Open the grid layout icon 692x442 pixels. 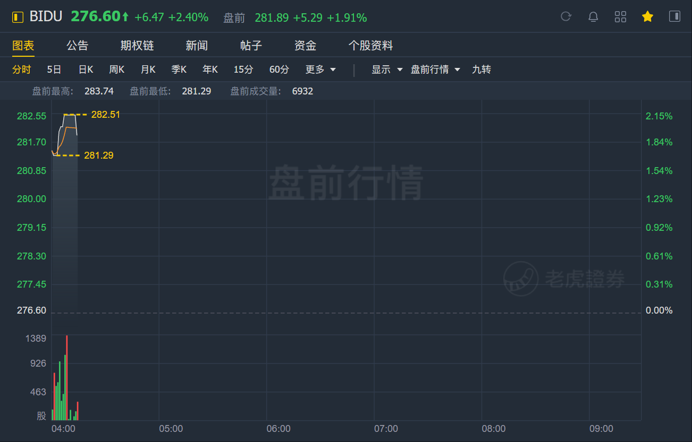[620, 16]
